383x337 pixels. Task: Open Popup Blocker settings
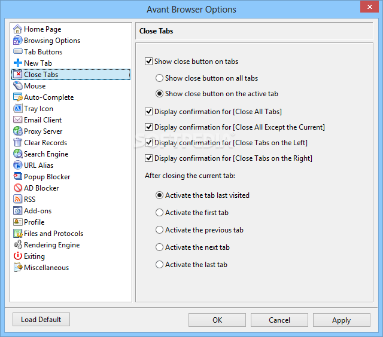click(x=47, y=177)
